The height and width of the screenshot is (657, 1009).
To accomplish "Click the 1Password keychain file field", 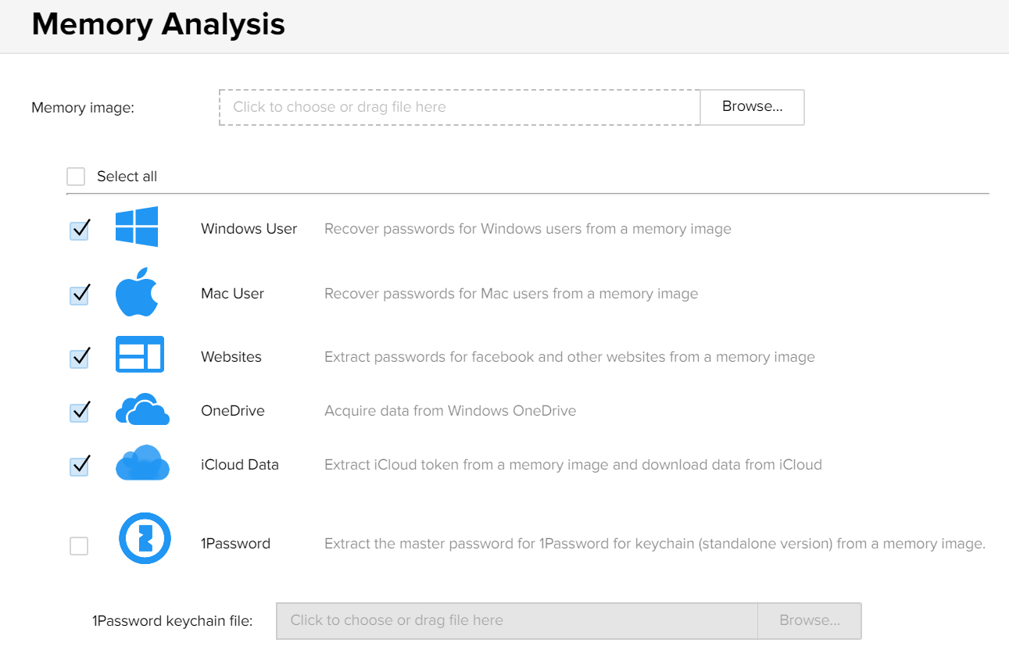I will coord(516,620).
